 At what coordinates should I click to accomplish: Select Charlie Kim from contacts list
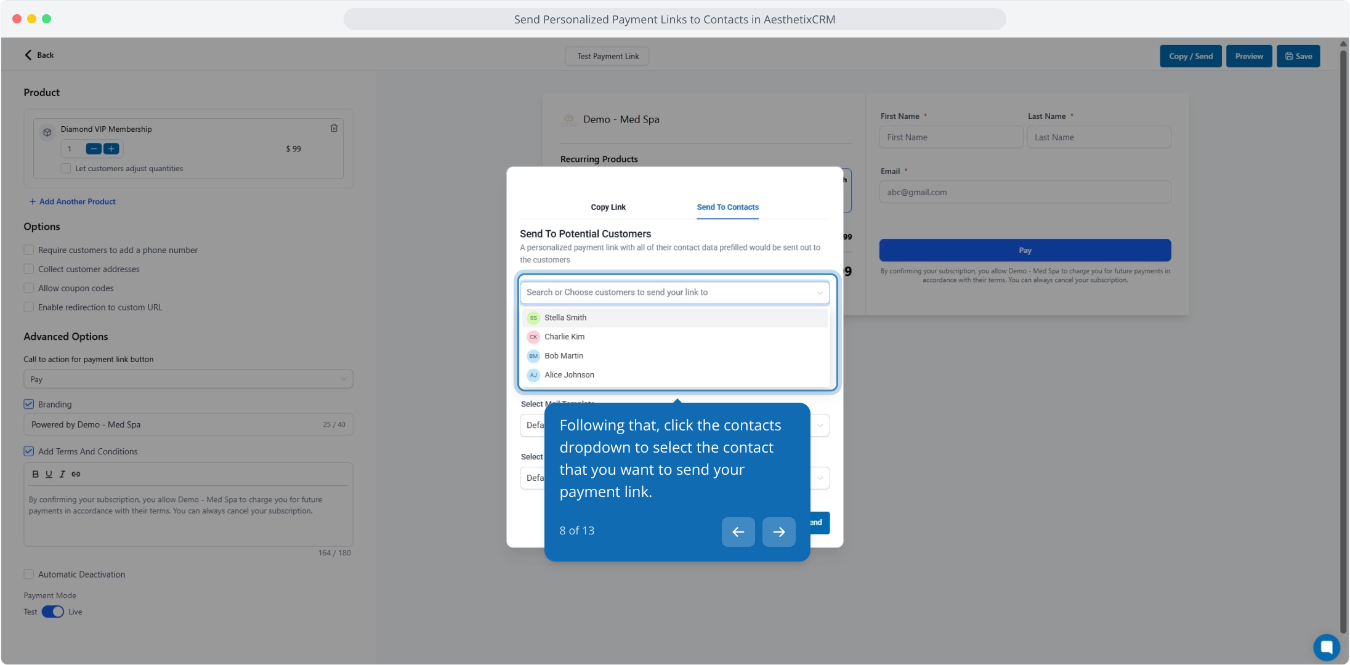(x=564, y=337)
